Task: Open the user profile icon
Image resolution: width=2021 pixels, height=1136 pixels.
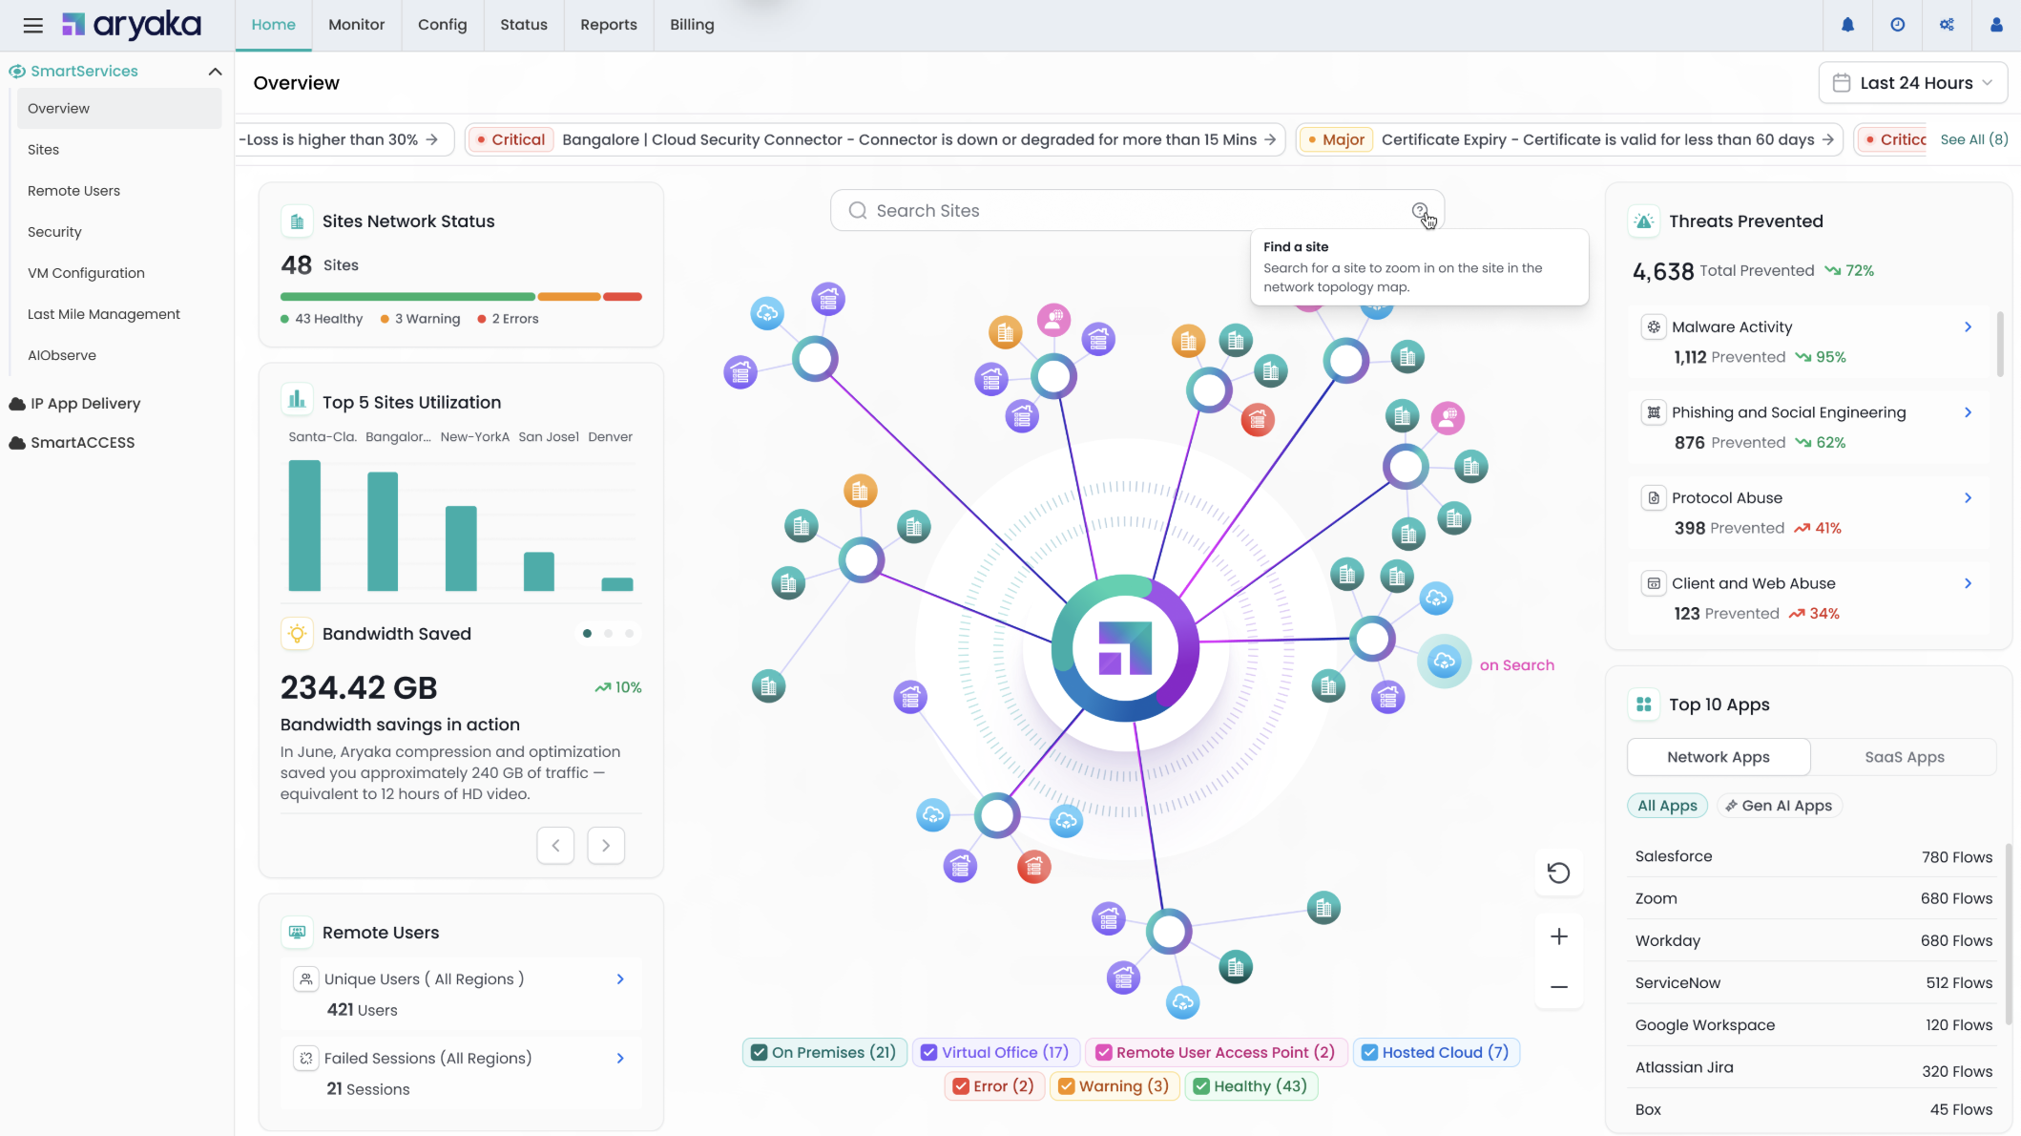Action: click(1996, 25)
